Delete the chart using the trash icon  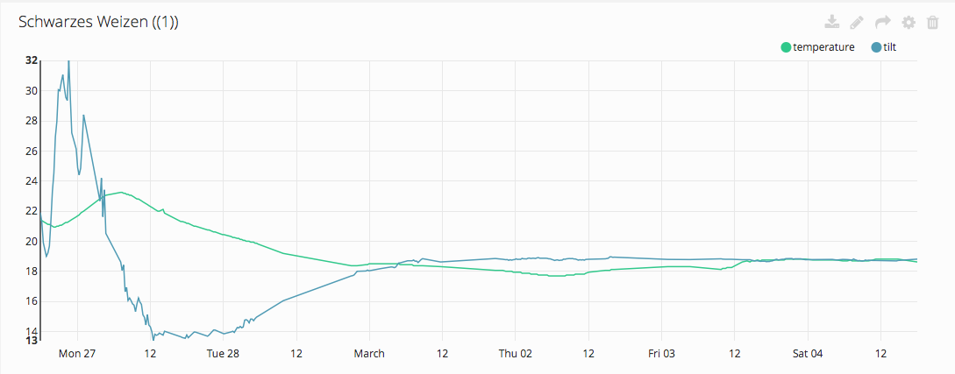(932, 22)
